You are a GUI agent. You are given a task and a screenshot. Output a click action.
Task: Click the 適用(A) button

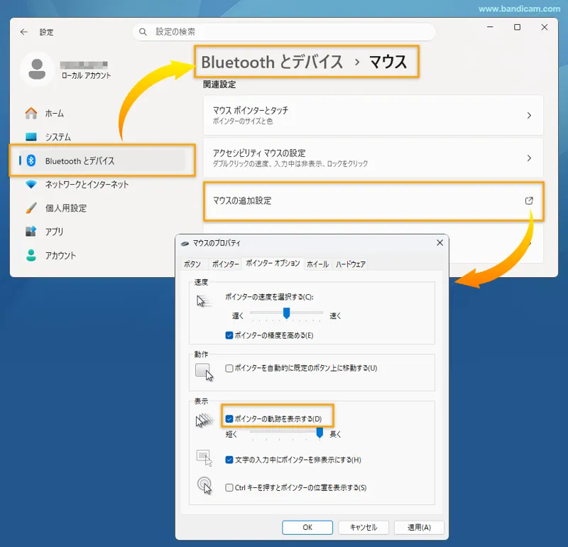[419, 527]
